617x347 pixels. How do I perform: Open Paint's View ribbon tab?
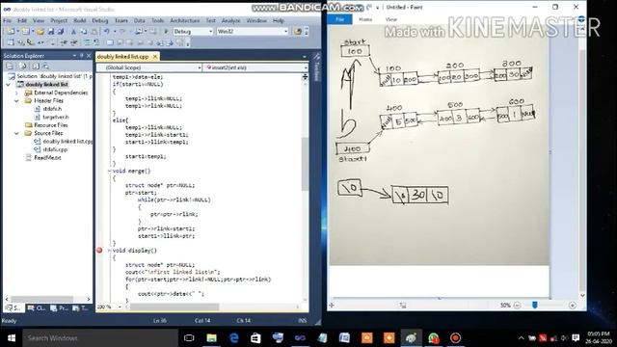391,19
